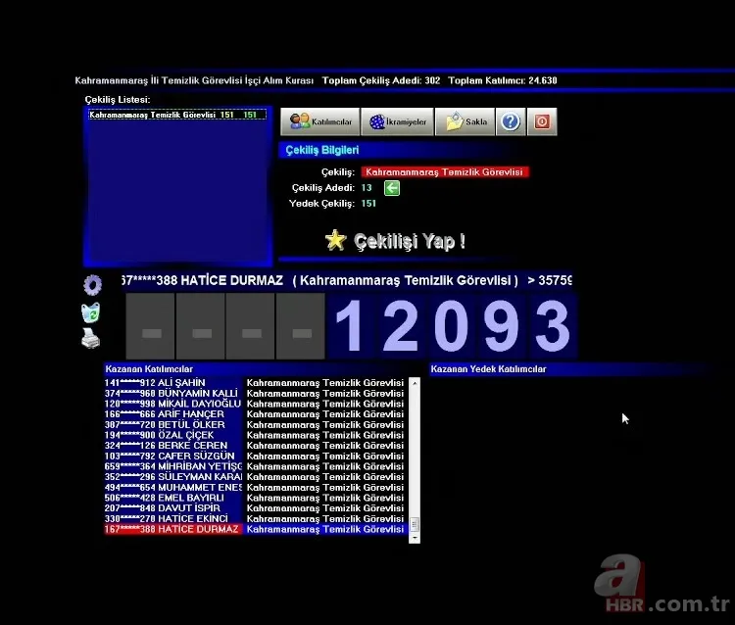Select highlighted row HATİCE DURMAZ
This screenshot has width=735, height=625.
256,529
